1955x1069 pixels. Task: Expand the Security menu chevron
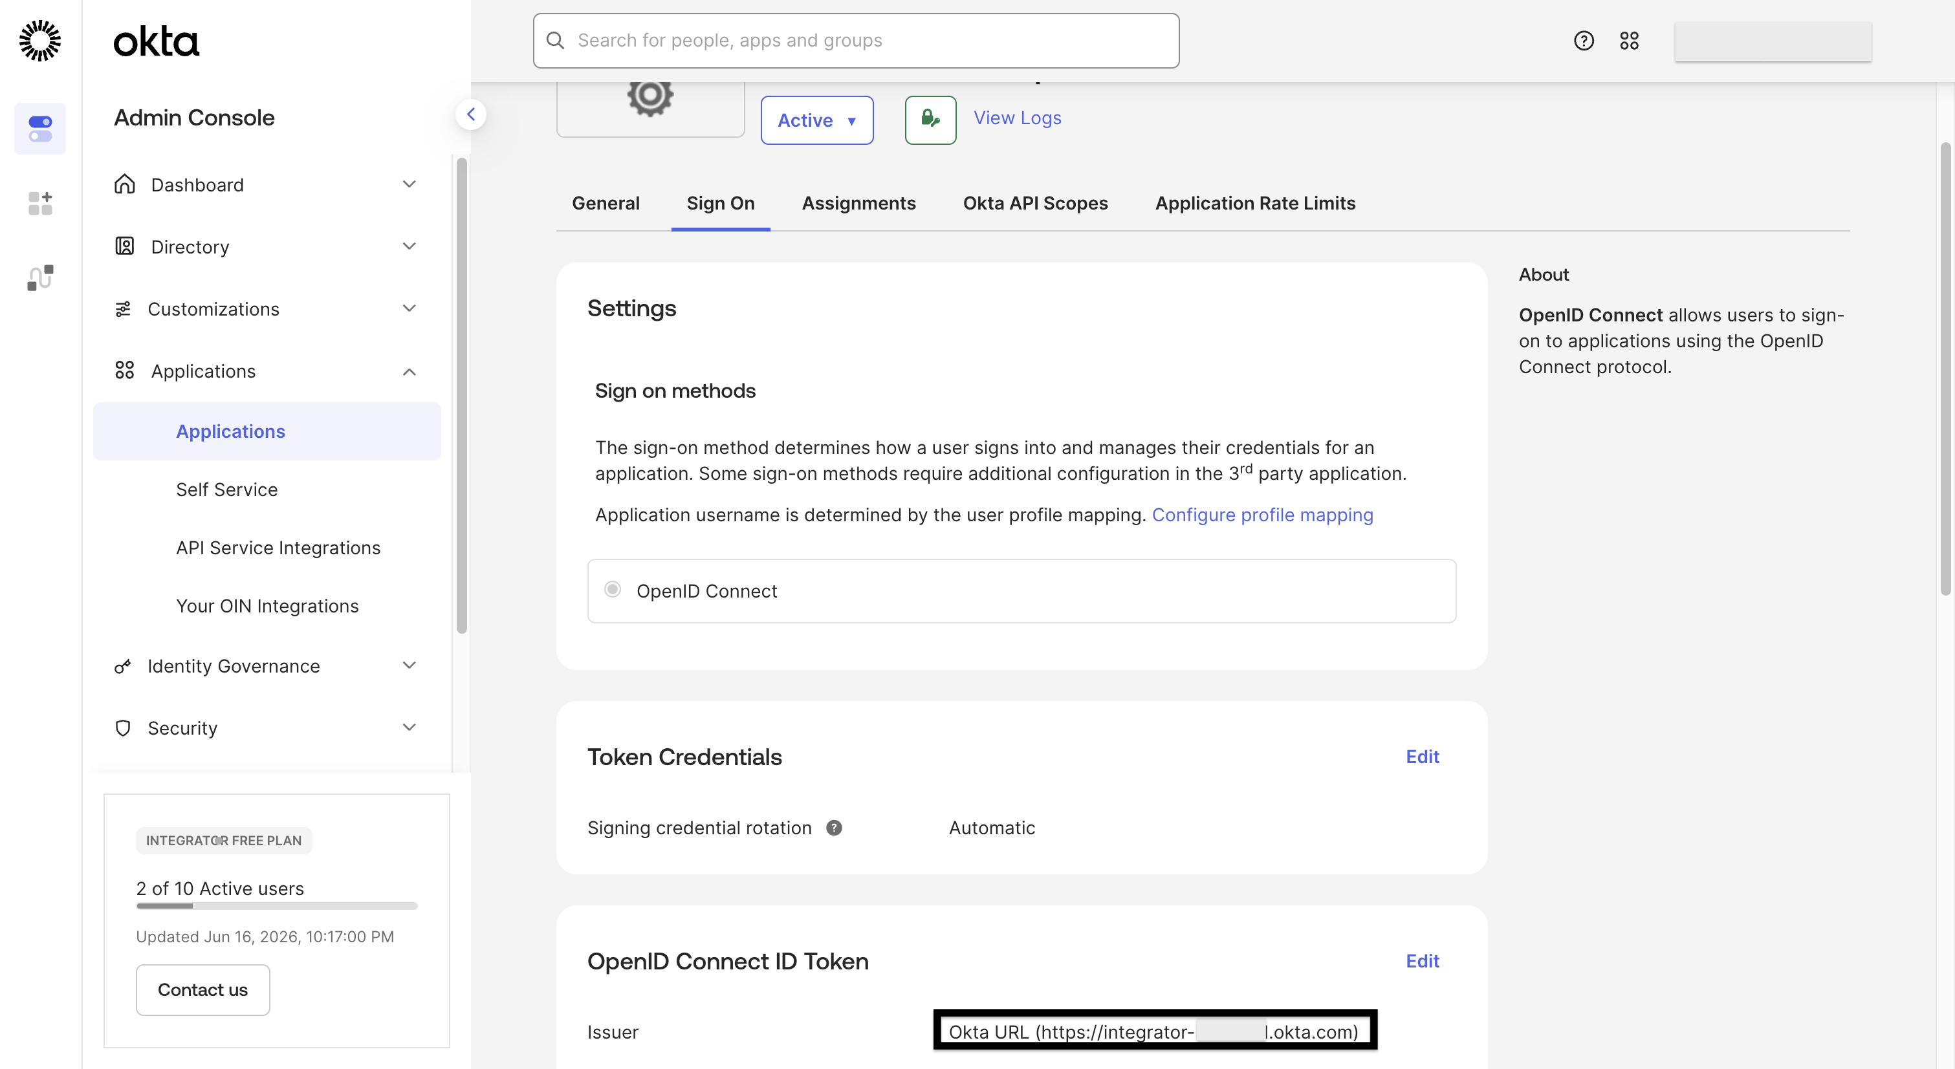409,728
